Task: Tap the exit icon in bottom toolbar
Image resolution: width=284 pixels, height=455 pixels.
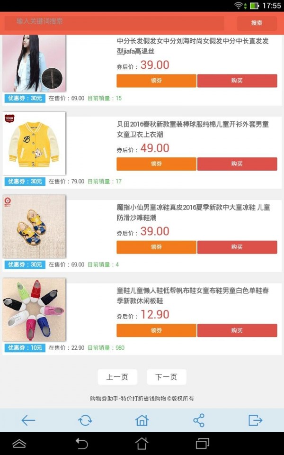Action: 255,420
